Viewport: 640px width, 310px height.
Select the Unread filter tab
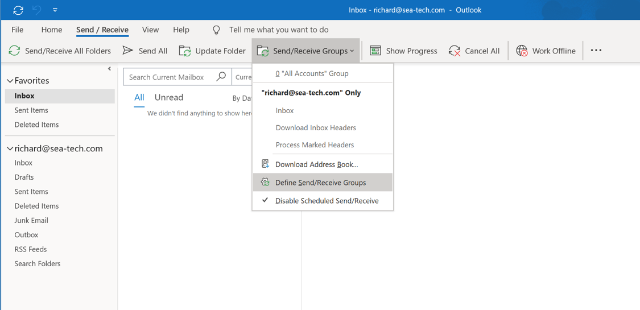(168, 97)
